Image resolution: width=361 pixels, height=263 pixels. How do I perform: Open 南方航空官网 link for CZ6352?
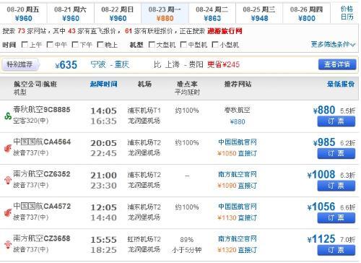tap(238, 174)
